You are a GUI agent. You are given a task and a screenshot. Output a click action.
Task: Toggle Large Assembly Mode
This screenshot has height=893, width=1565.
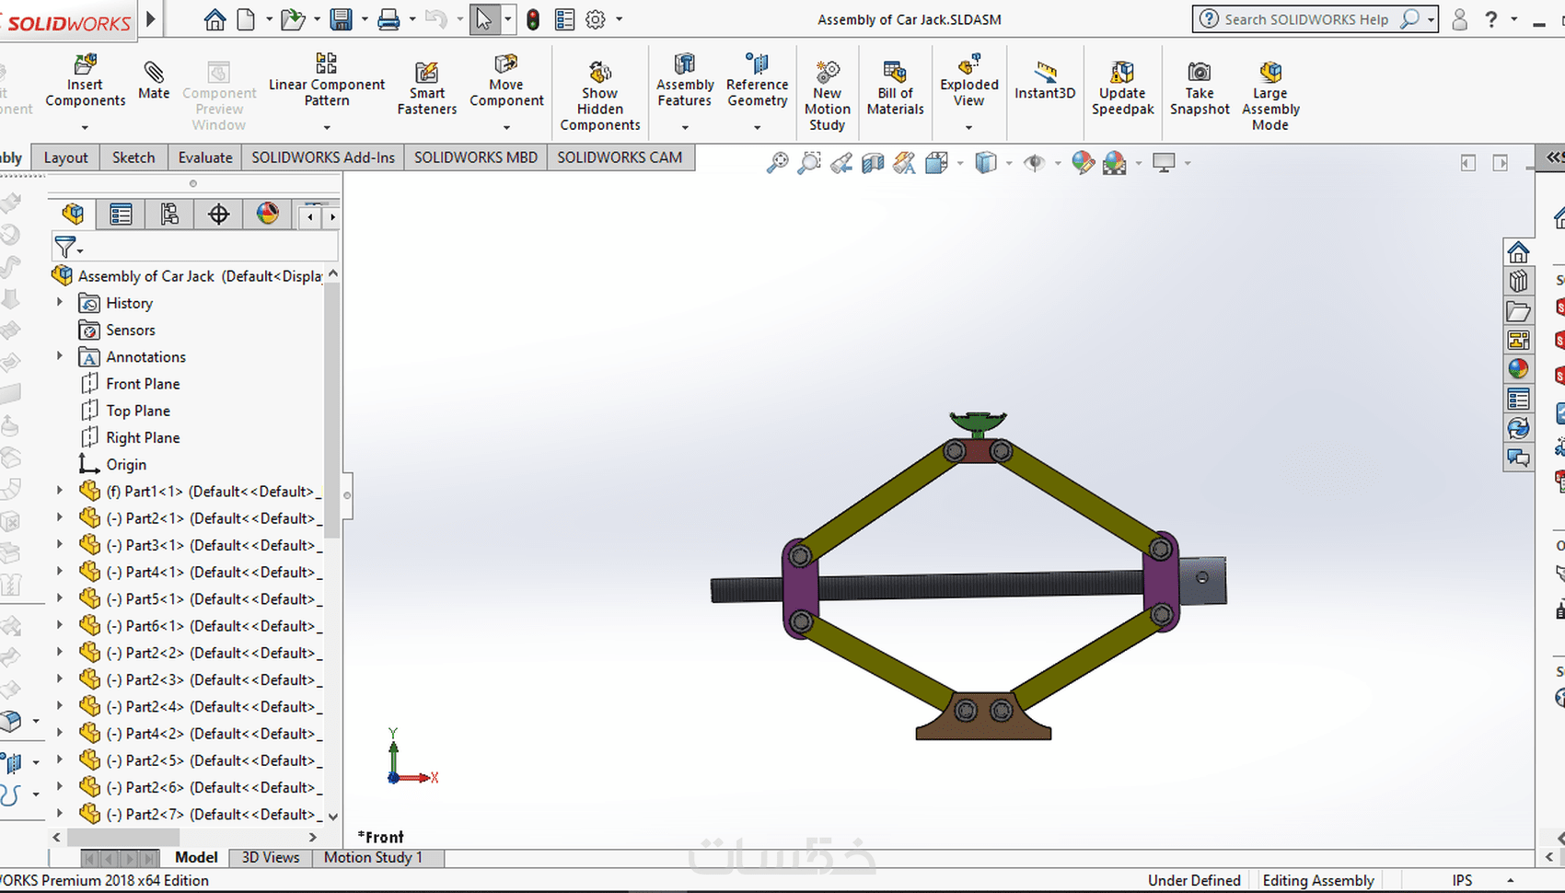(x=1270, y=97)
